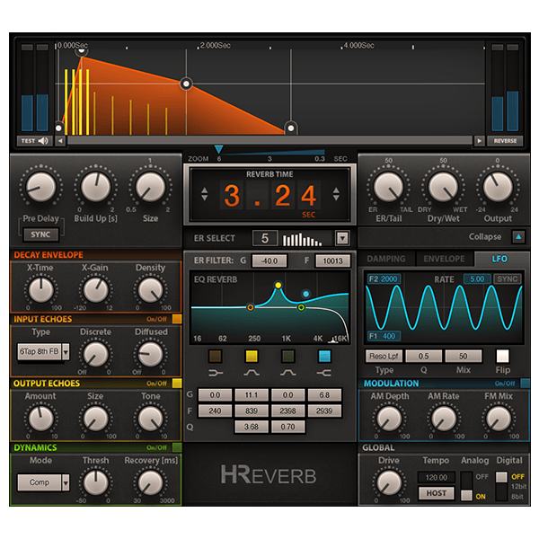Open the ER Select dropdown arrow

click(342, 238)
